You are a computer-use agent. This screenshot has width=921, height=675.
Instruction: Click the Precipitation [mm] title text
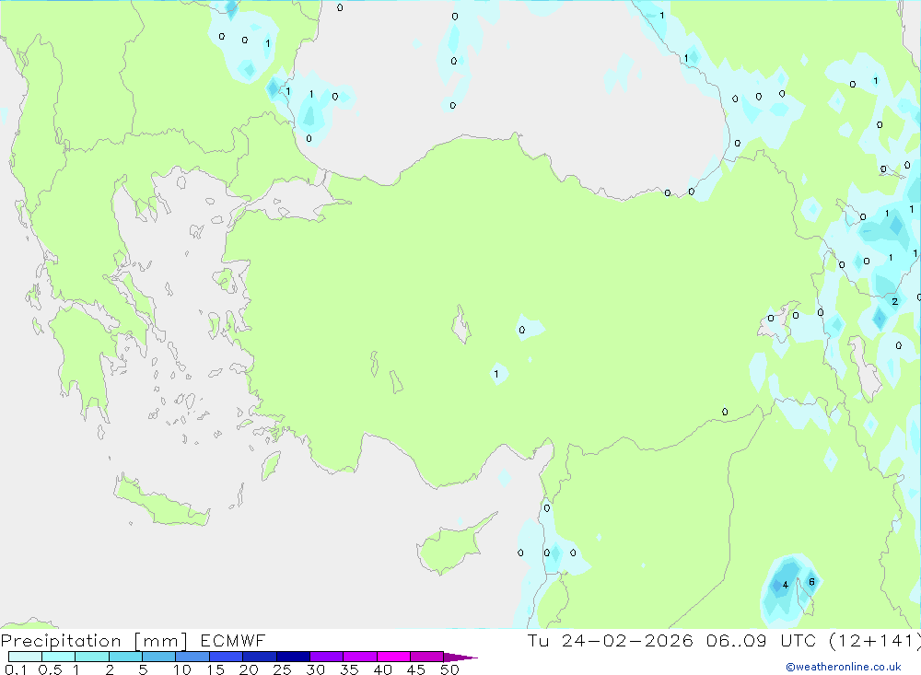94,640
